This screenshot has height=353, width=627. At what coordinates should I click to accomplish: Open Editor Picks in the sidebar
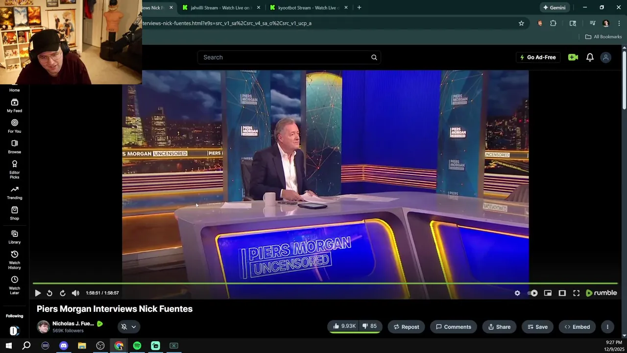[15, 169]
